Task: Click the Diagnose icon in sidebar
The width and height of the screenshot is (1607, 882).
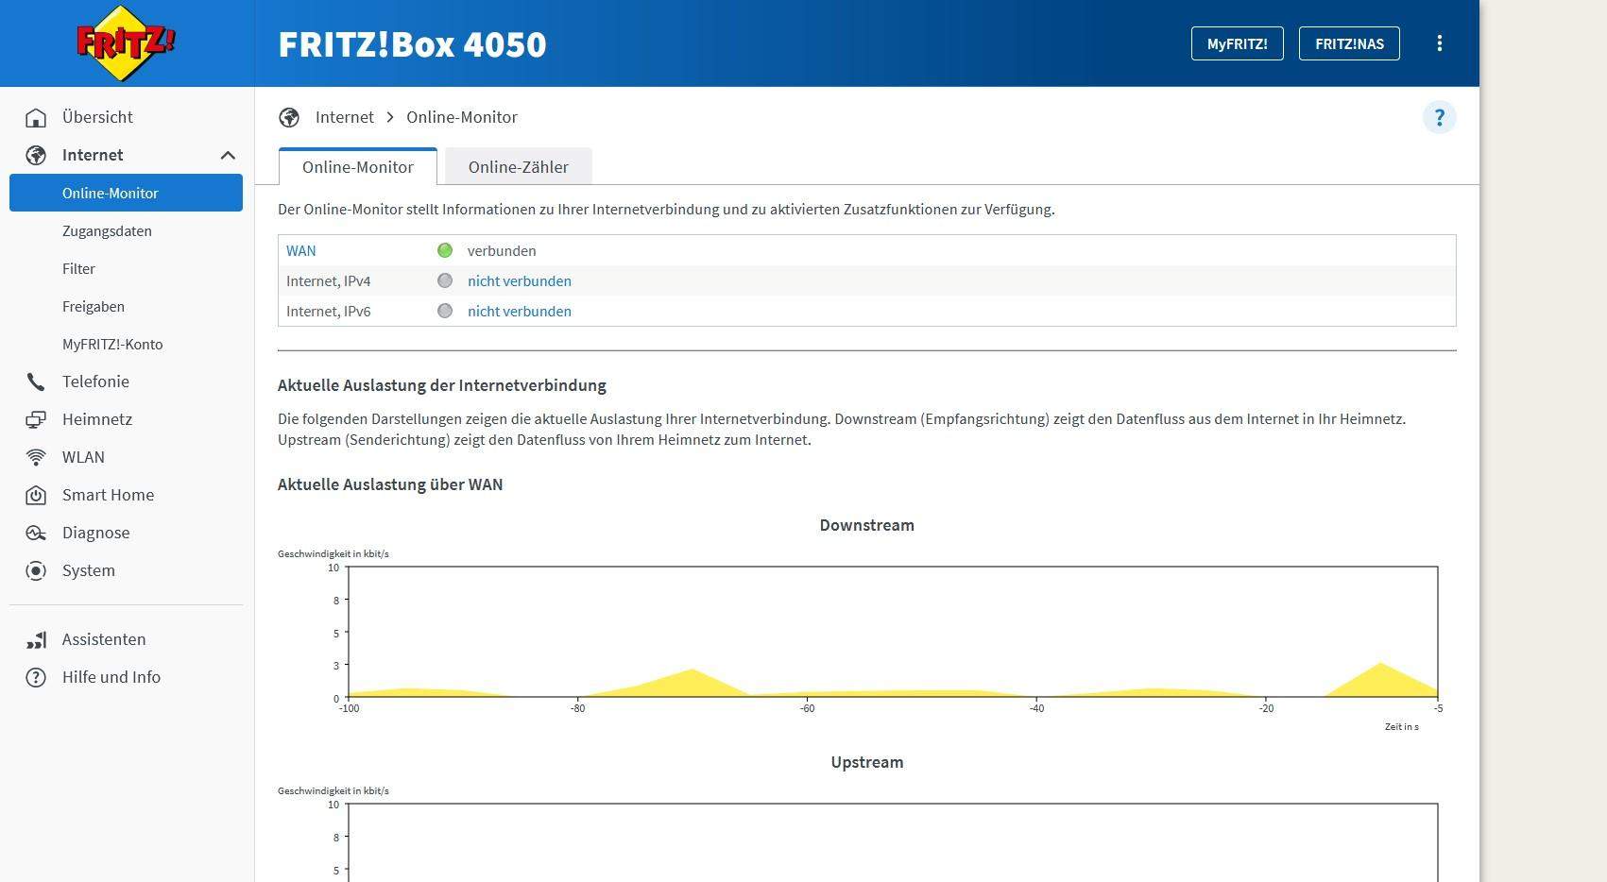Action: pos(36,533)
